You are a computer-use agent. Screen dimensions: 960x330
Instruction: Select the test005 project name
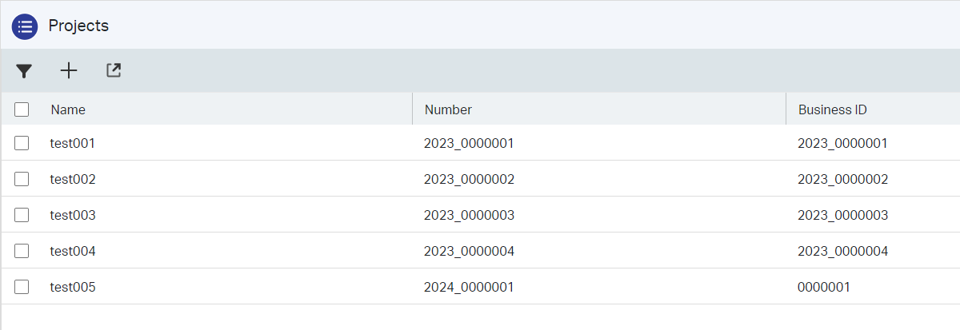click(73, 288)
